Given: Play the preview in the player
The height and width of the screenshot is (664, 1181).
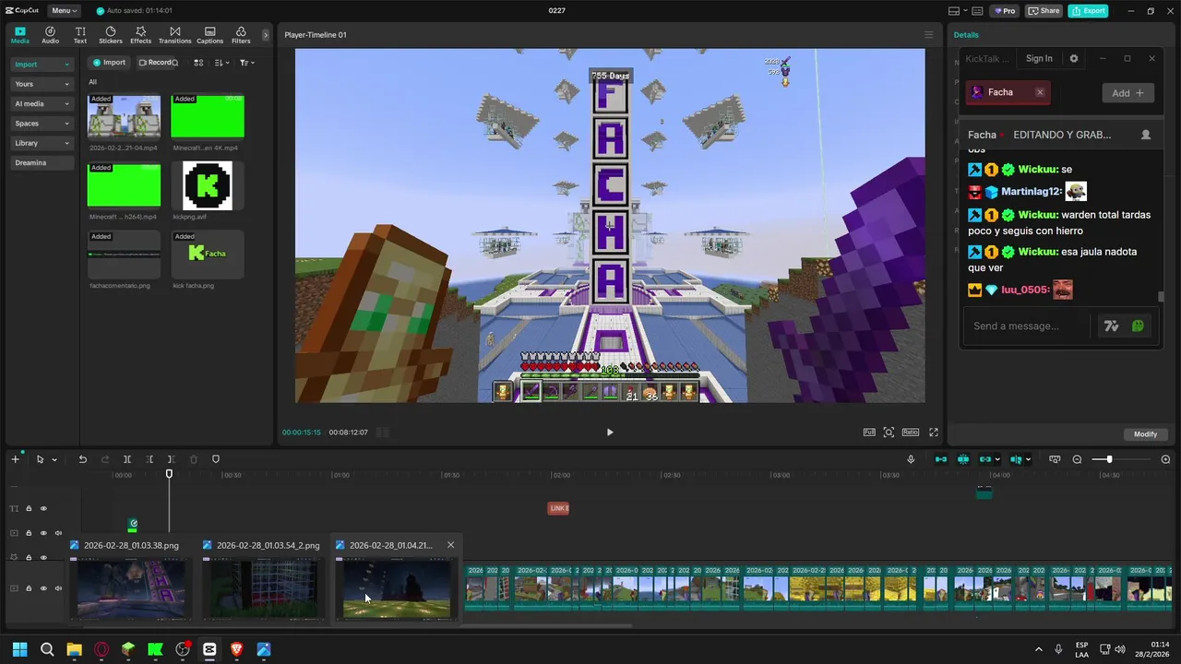Looking at the screenshot, I should 609,432.
